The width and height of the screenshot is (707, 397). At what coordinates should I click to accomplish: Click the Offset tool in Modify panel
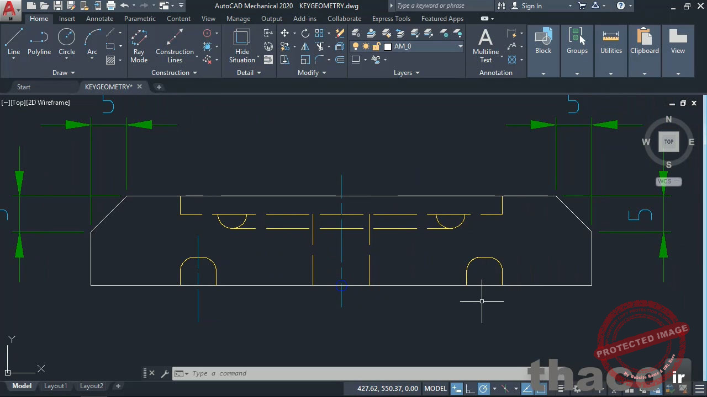coord(340,60)
